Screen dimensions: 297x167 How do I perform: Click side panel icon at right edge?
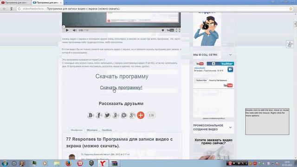point(290,45)
